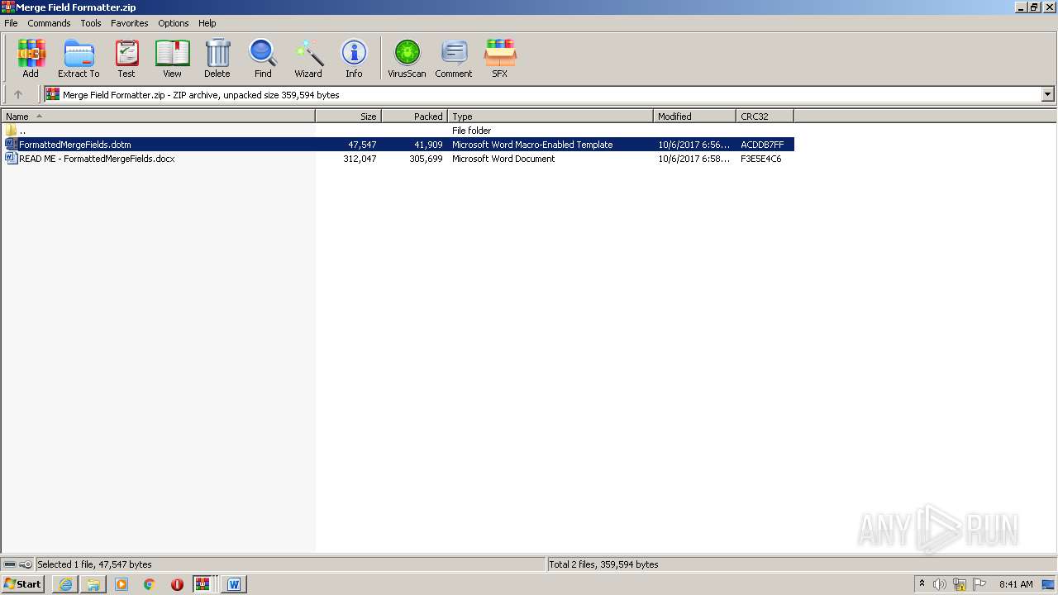Open File Explorer from taskbar
Viewport: 1058px width, 595px height.
(x=93, y=584)
